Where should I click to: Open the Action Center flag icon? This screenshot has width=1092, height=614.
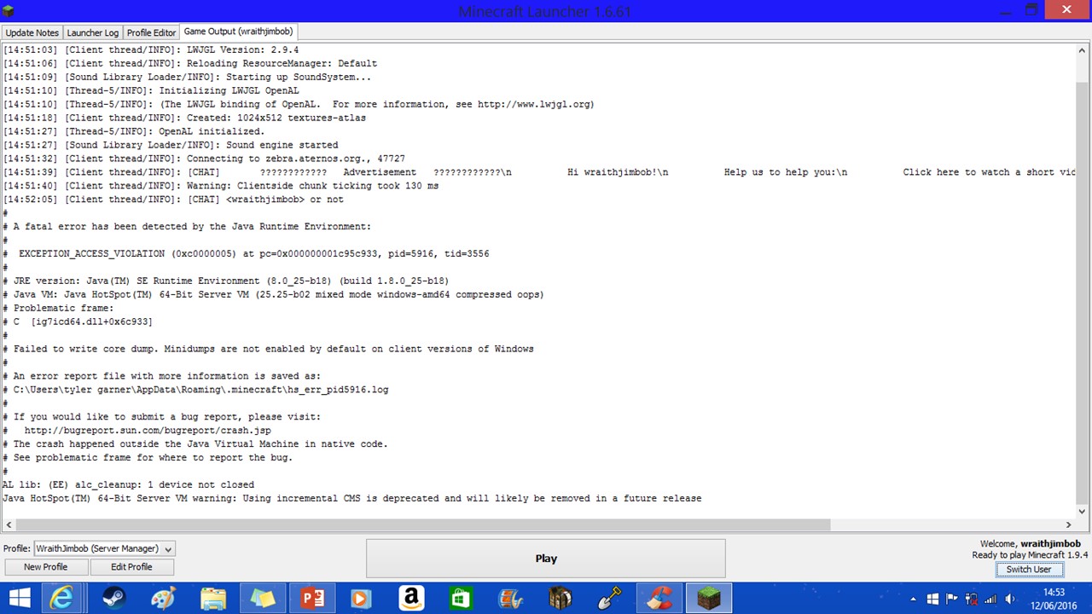(951, 599)
